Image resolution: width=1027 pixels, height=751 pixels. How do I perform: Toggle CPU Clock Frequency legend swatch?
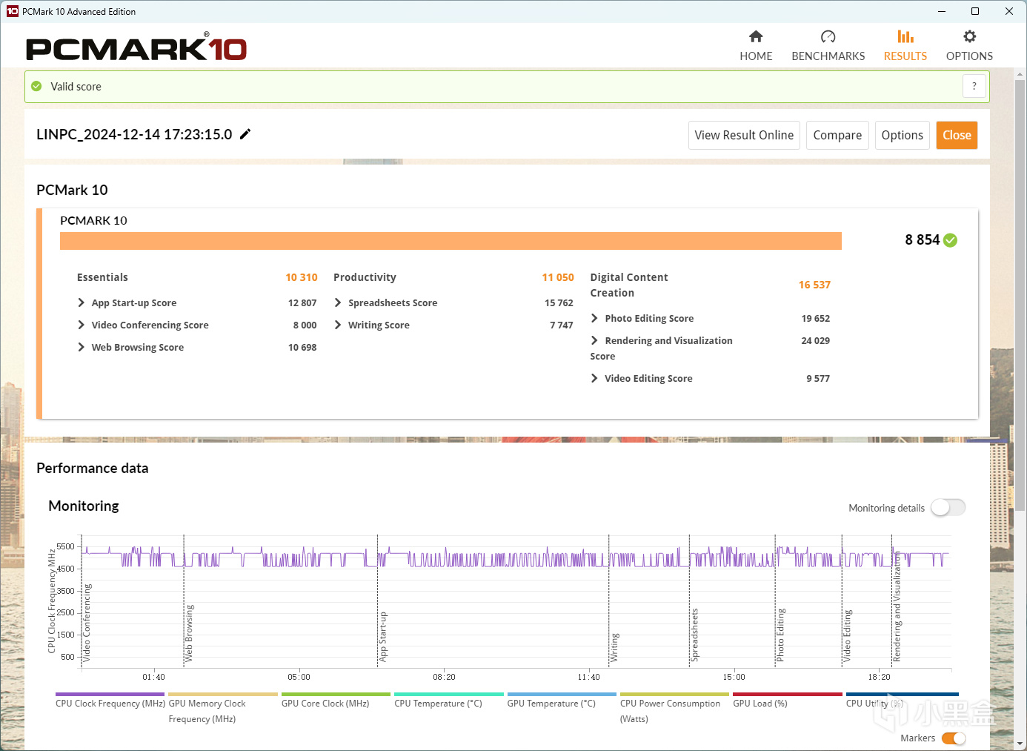point(110,695)
